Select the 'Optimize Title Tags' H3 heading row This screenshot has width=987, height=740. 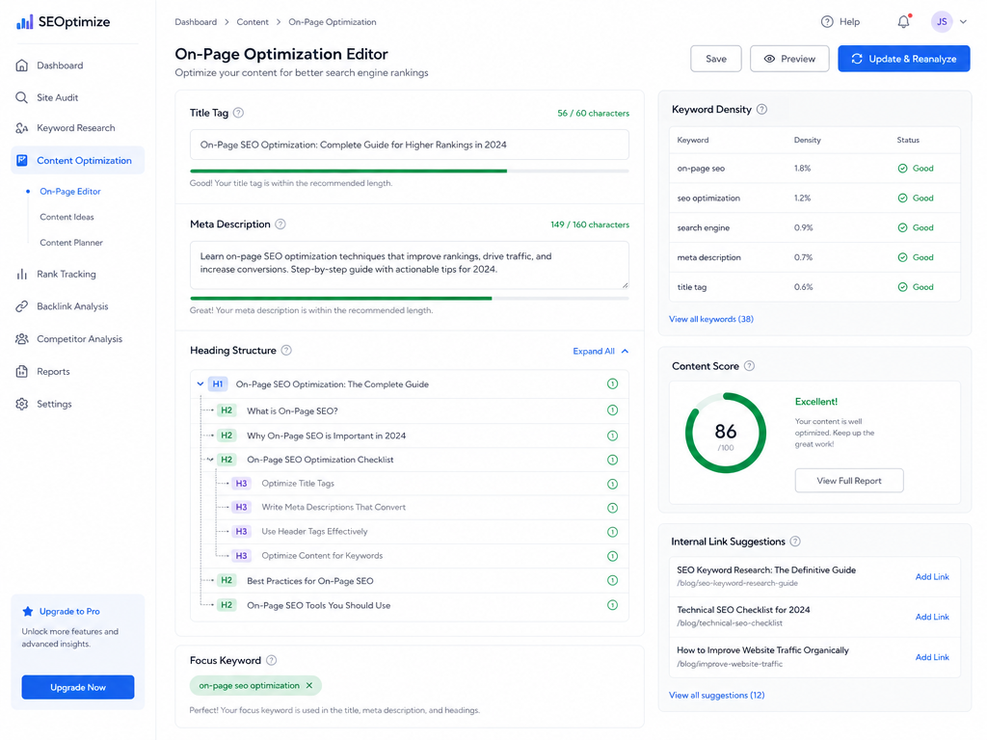point(422,484)
